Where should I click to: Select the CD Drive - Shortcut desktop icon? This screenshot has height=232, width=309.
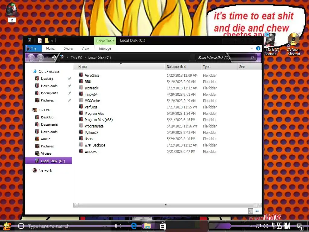coord(294,44)
